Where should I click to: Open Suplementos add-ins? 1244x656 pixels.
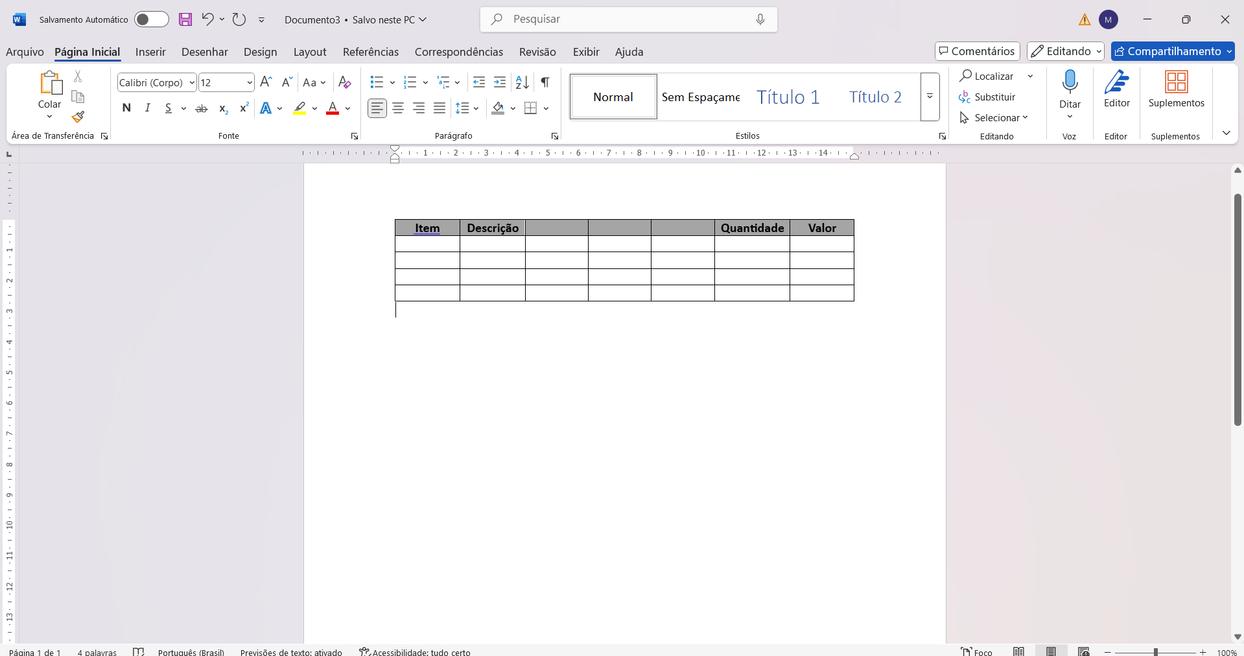coord(1176,89)
